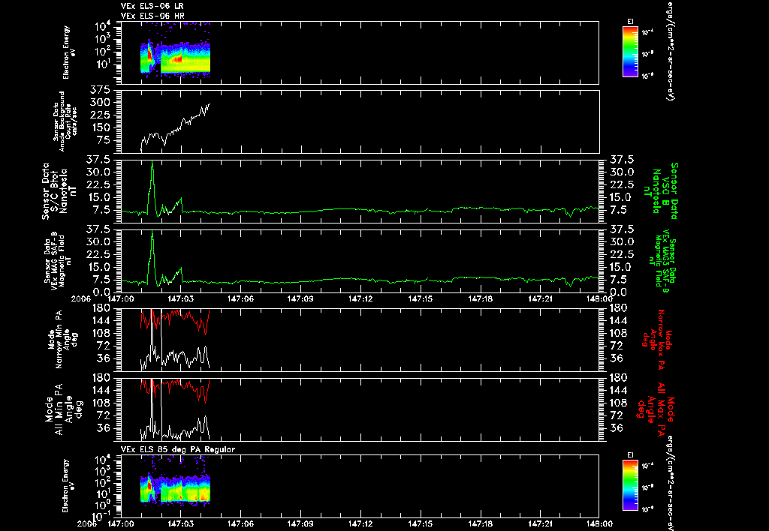Click the white 'Mode All Min PA Angle' label
The height and width of the screenshot is (531, 769).
tap(63, 409)
